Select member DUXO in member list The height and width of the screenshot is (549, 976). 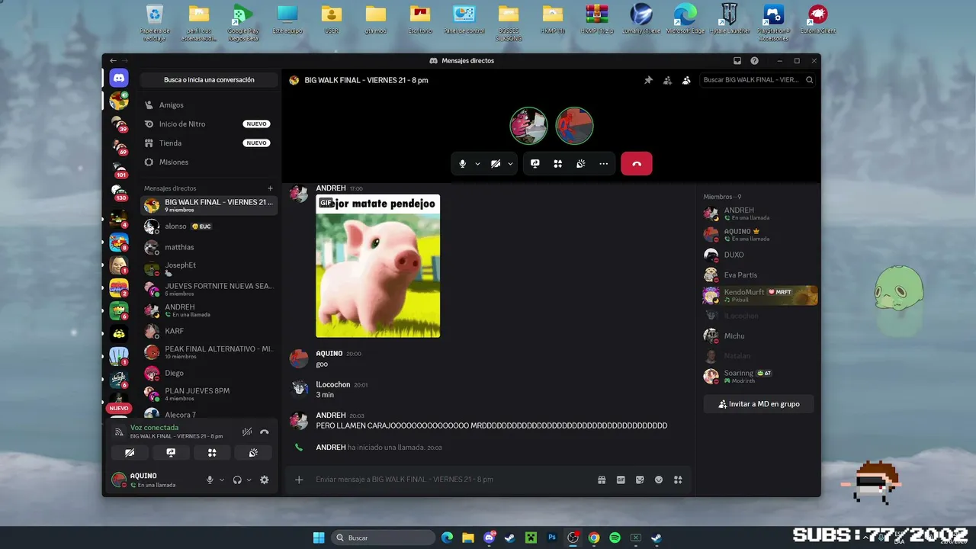pyautogui.click(x=759, y=255)
